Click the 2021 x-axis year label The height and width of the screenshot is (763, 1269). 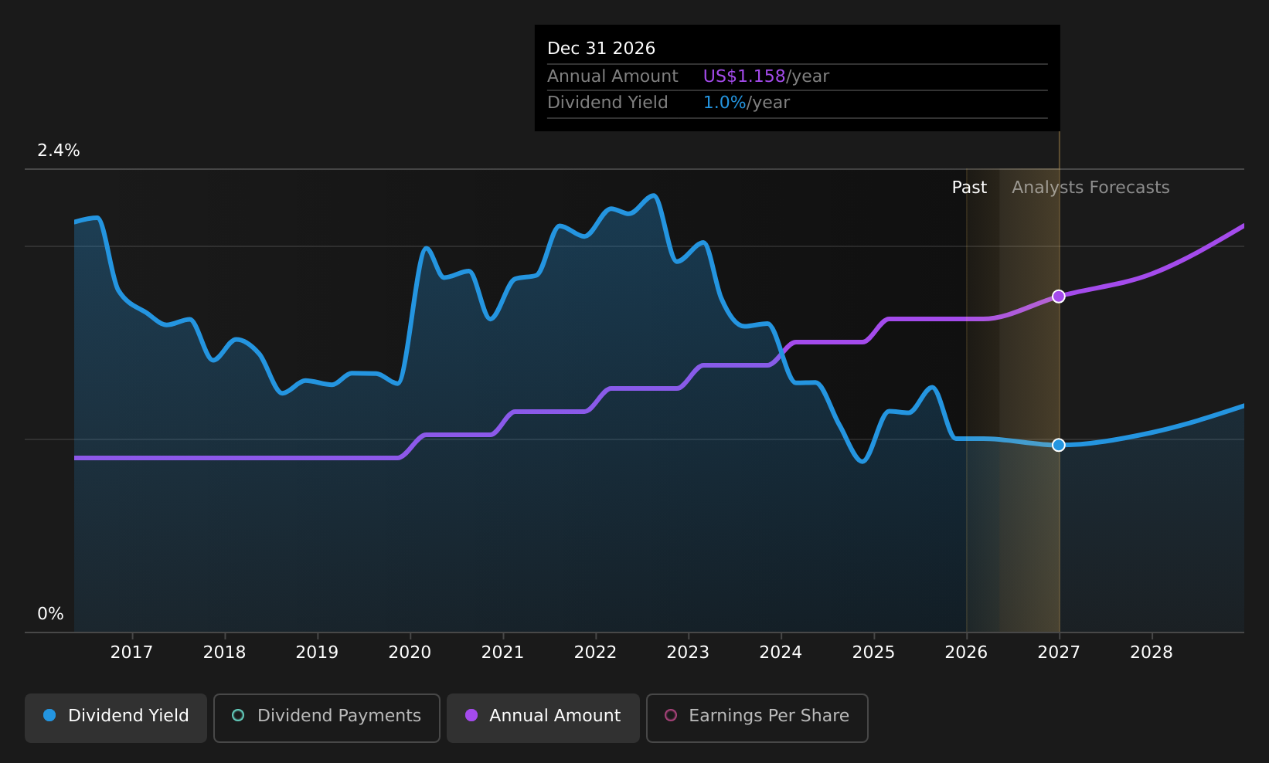click(x=503, y=653)
